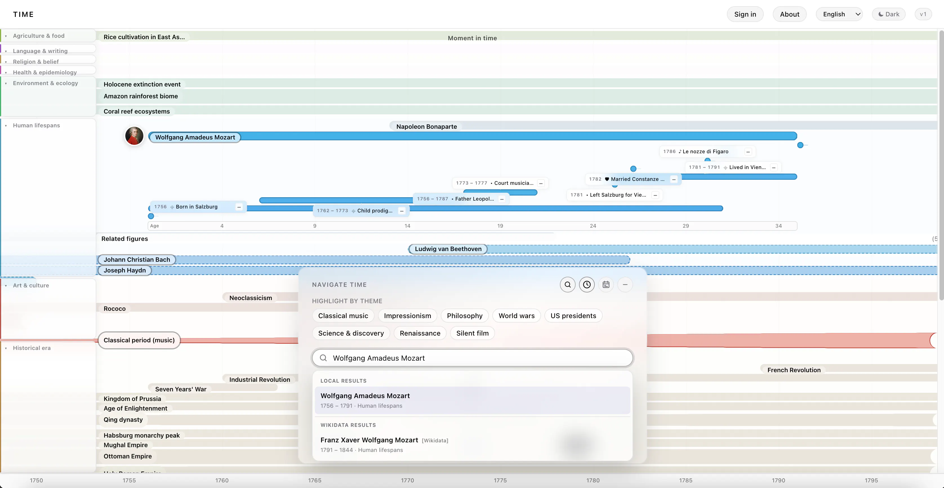Select the Seven Years' War entry
The image size is (944, 488).
(181, 389)
